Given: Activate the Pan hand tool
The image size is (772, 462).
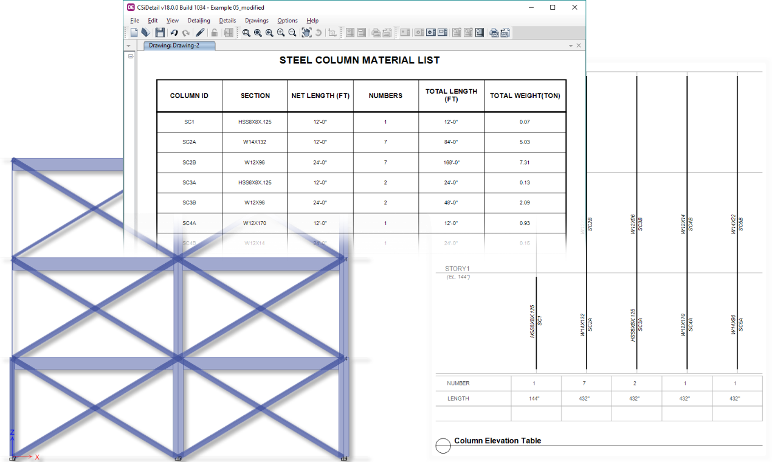Looking at the screenshot, I should [306, 33].
